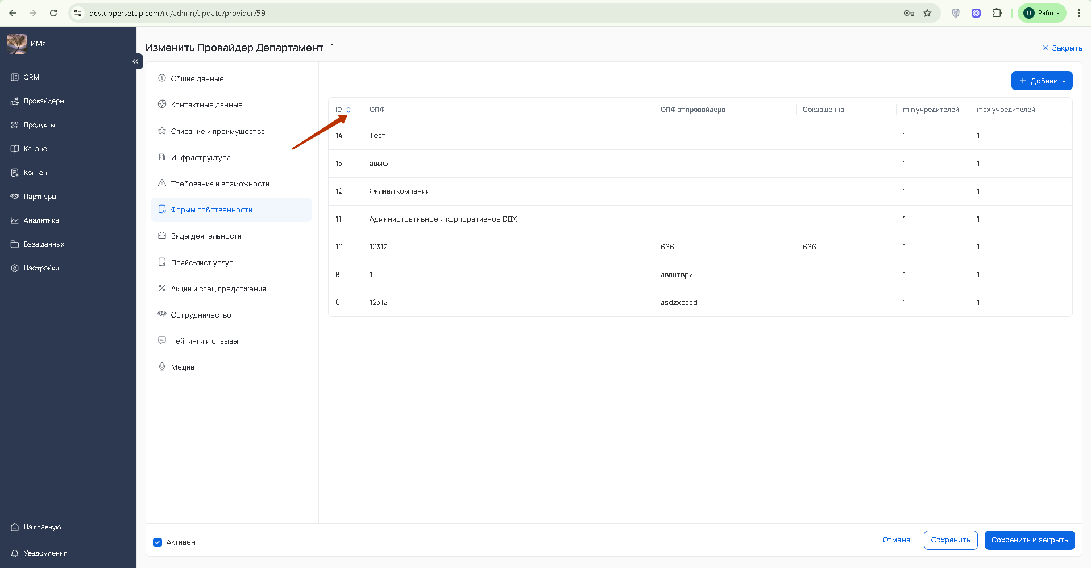Go to Аналитика via its chart icon
This screenshot has height=568, width=1091.
point(15,220)
